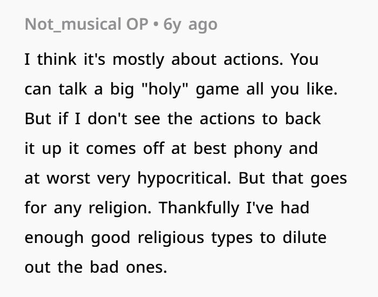Viewport: 378px width, 297px height.
Task: Click the word "religion" in the comment
Action: pyautogui.click(x=120, y=208)
